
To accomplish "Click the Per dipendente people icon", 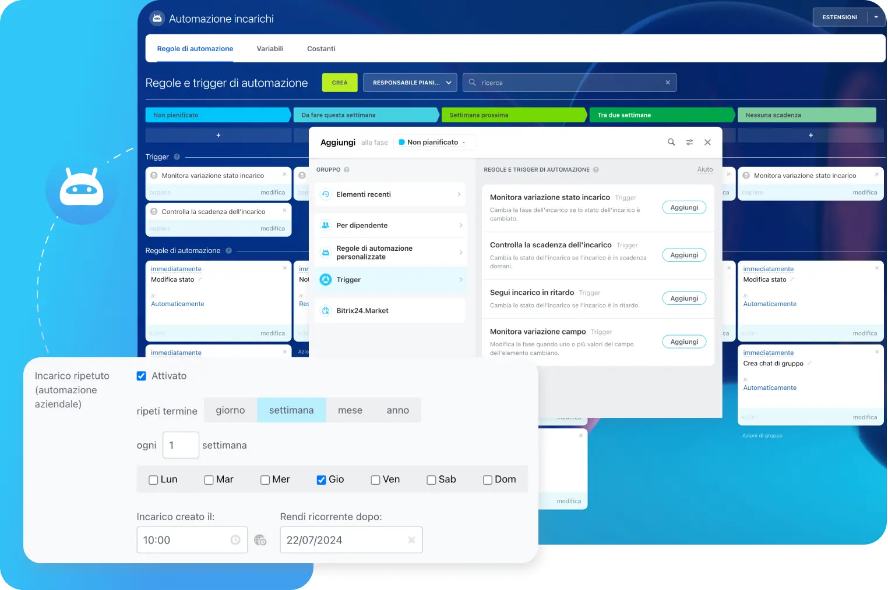I will click(326, 225).
